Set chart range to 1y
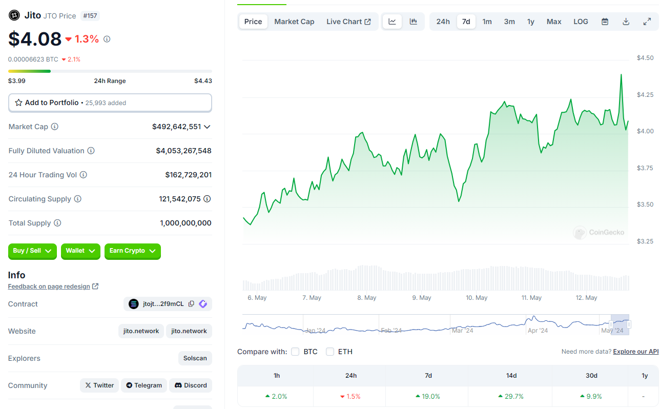The width and height of the screenshot is (660, 409). [x=531, y=22]
